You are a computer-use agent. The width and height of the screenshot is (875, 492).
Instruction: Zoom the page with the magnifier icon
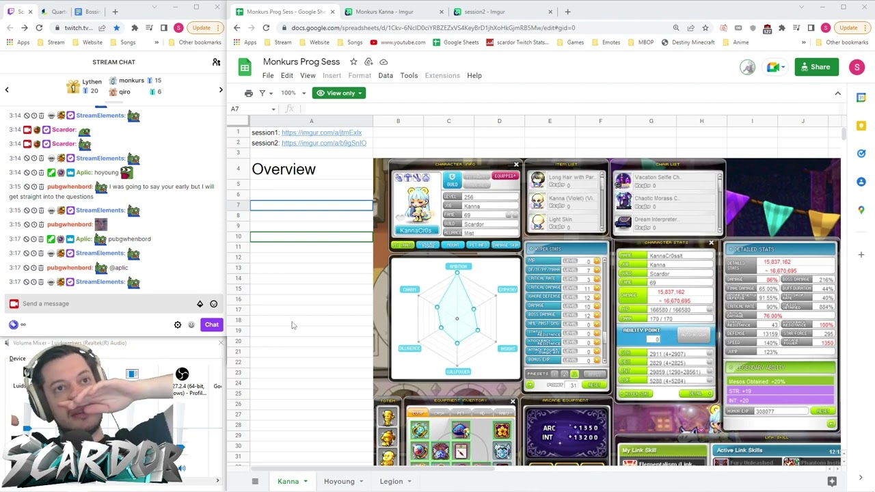(676, 28)
